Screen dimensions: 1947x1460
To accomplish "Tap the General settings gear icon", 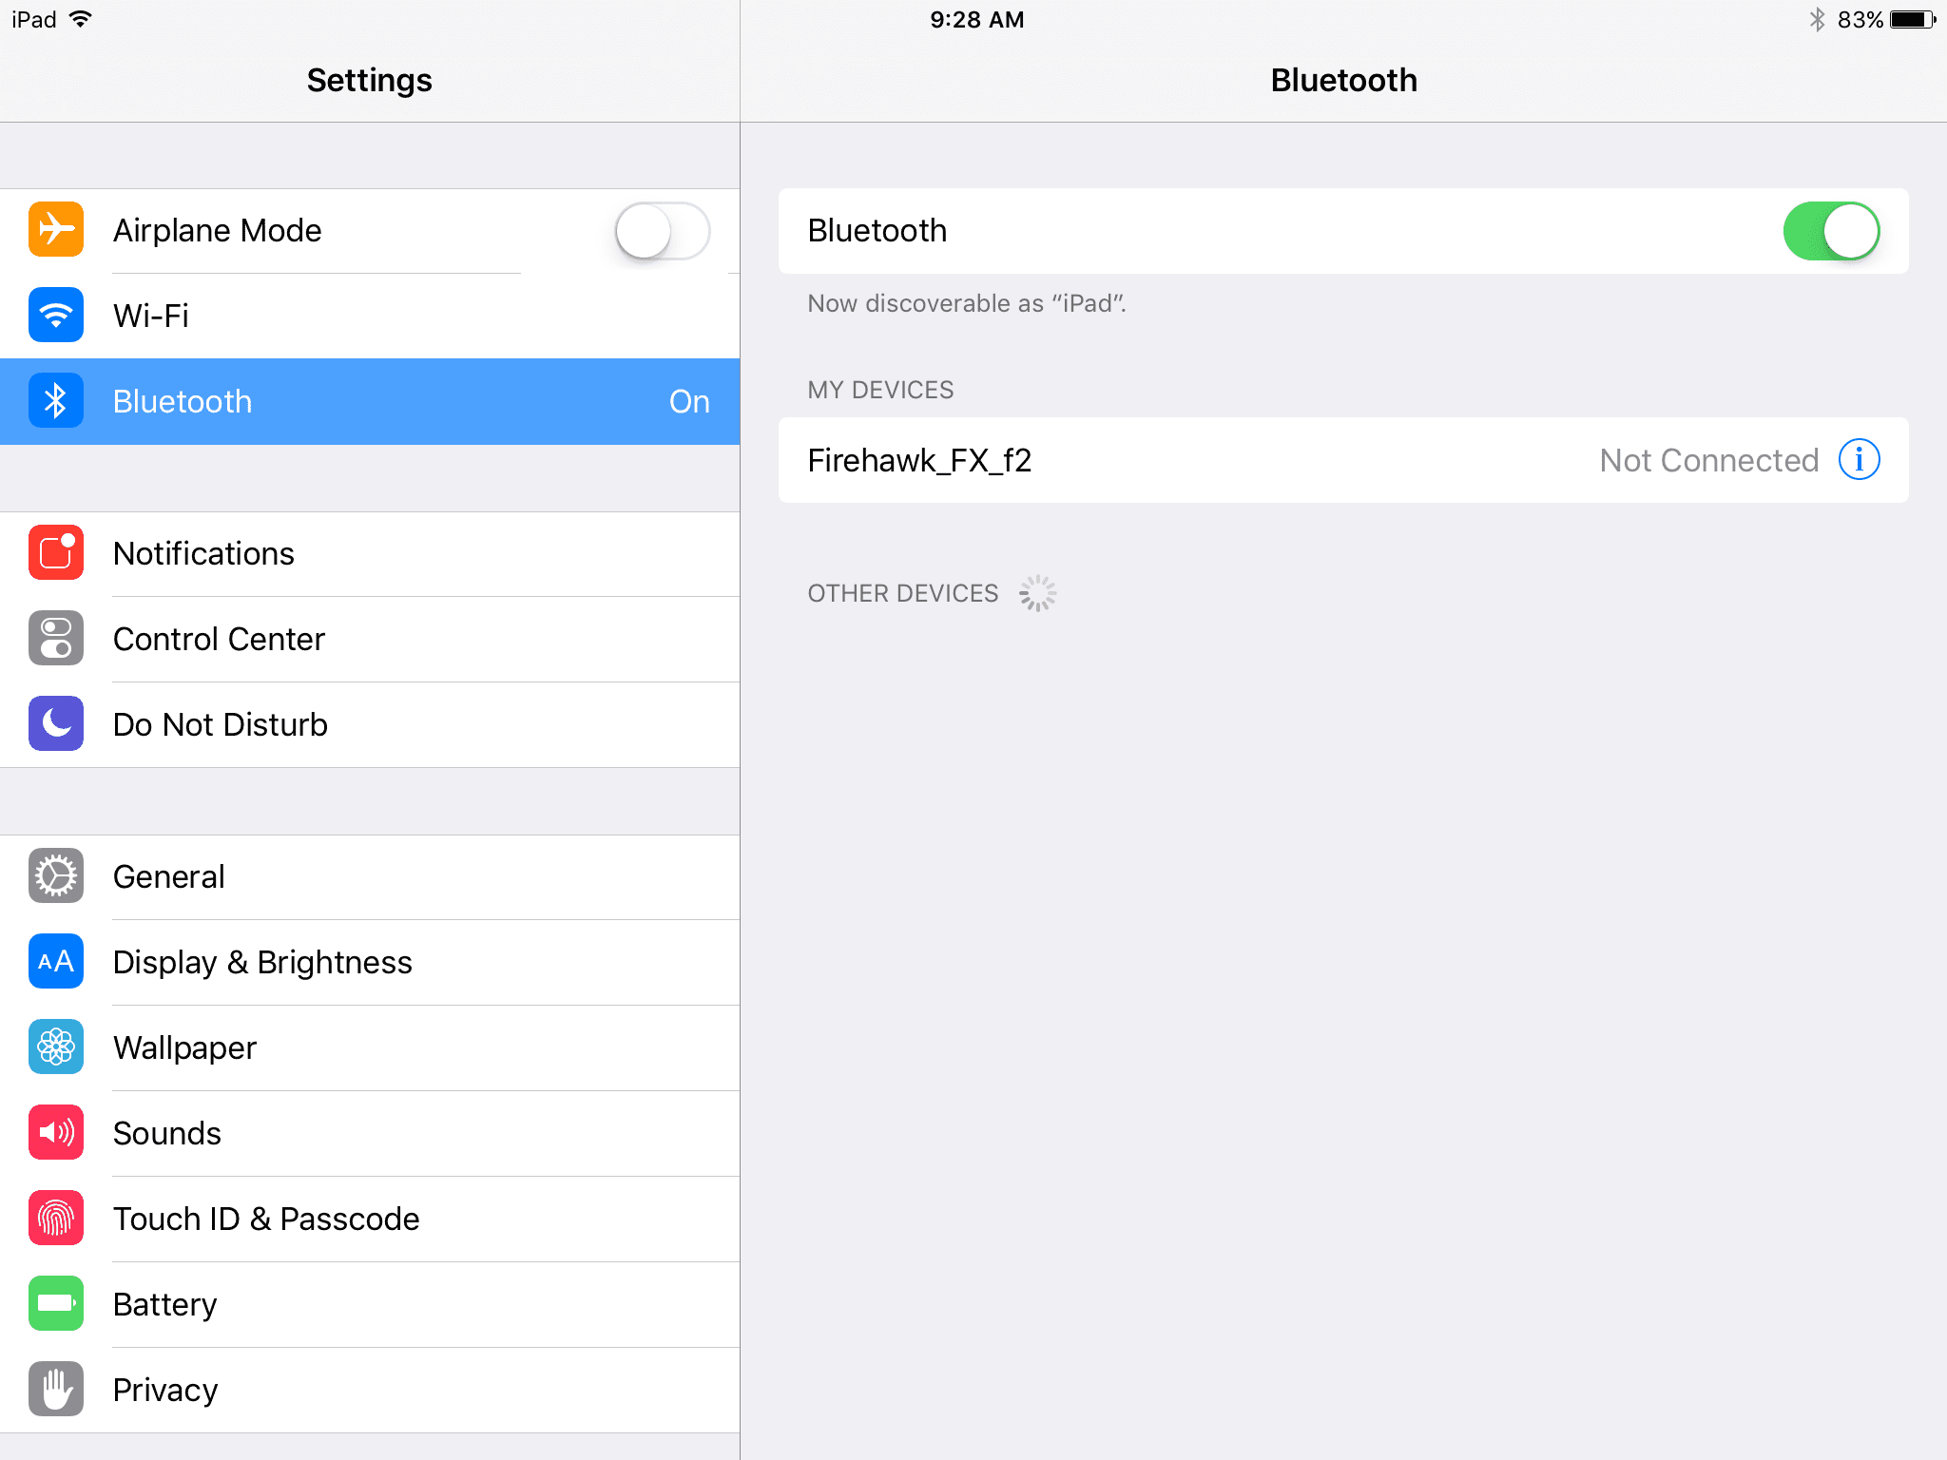I will tap(57, 875).
